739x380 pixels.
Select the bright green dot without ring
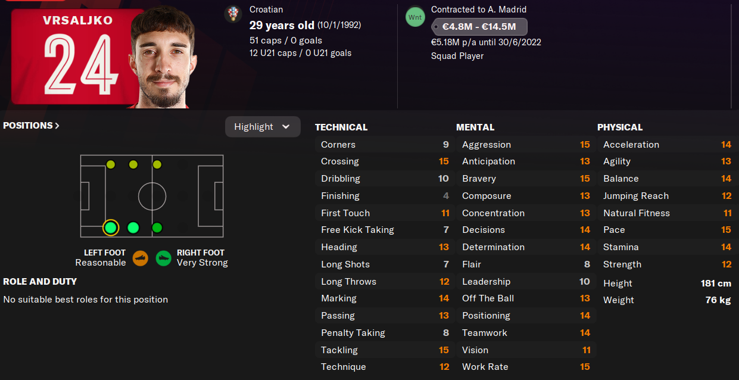pyautogui.click(x=133, y=228)
